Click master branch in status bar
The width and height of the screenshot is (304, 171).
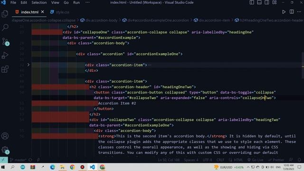click(18, 160)
